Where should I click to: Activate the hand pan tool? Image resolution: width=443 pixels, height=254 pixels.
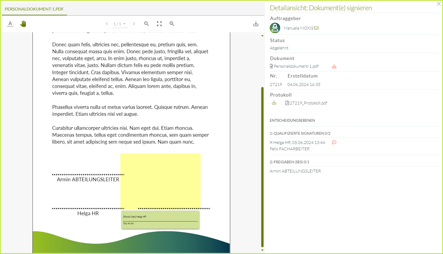[x=23, y=24]
